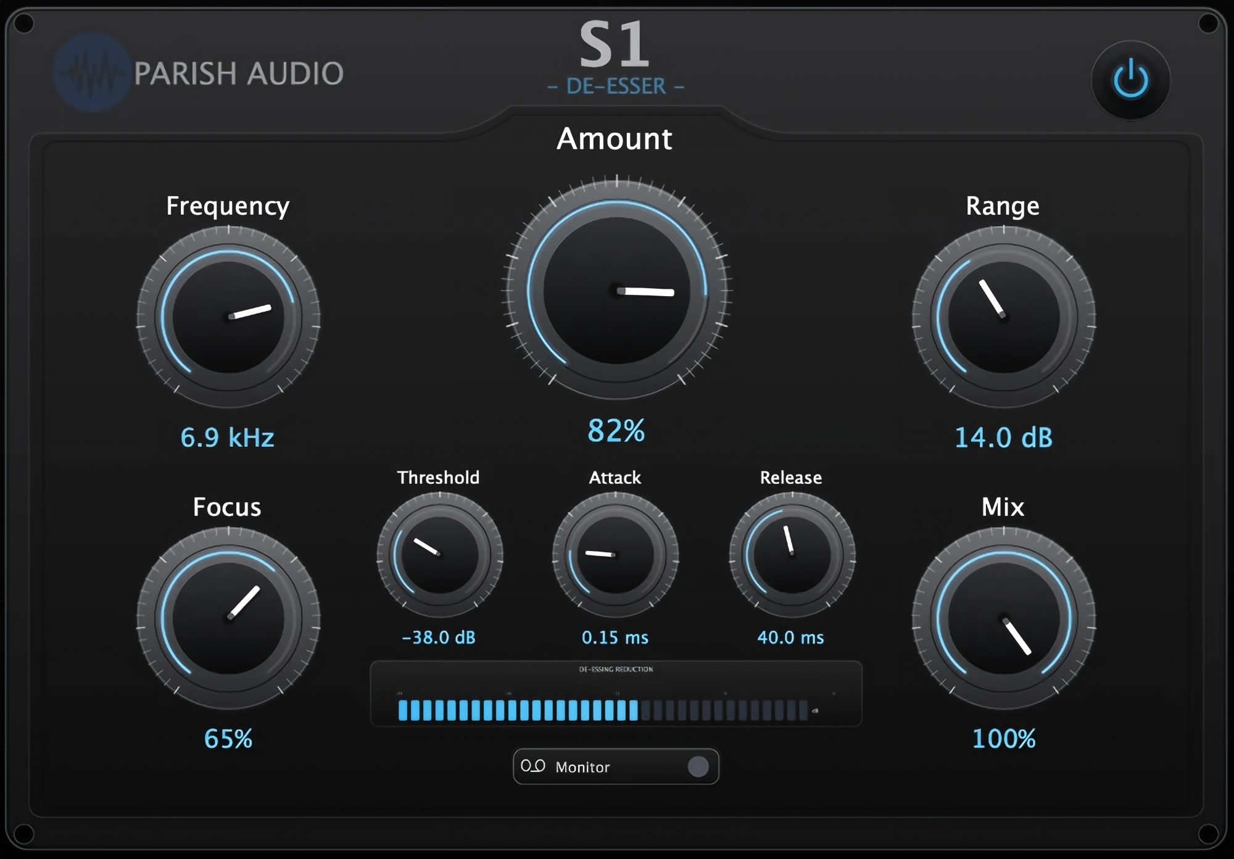The height and width of the screenshot is (859, 1234).
Task: Enable the Monitor switch
Action: pos(698,766)
